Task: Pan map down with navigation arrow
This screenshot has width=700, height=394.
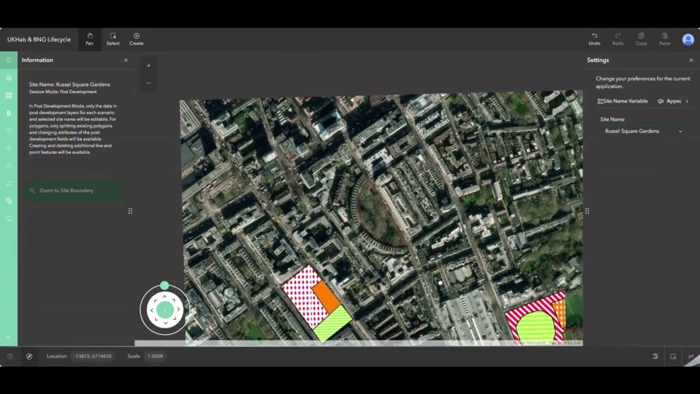Action: tap(165, 323)
